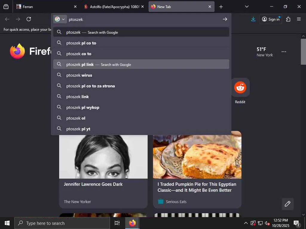Click the customize pencil button
Screen dimensions: 306x229
(287, 204)
